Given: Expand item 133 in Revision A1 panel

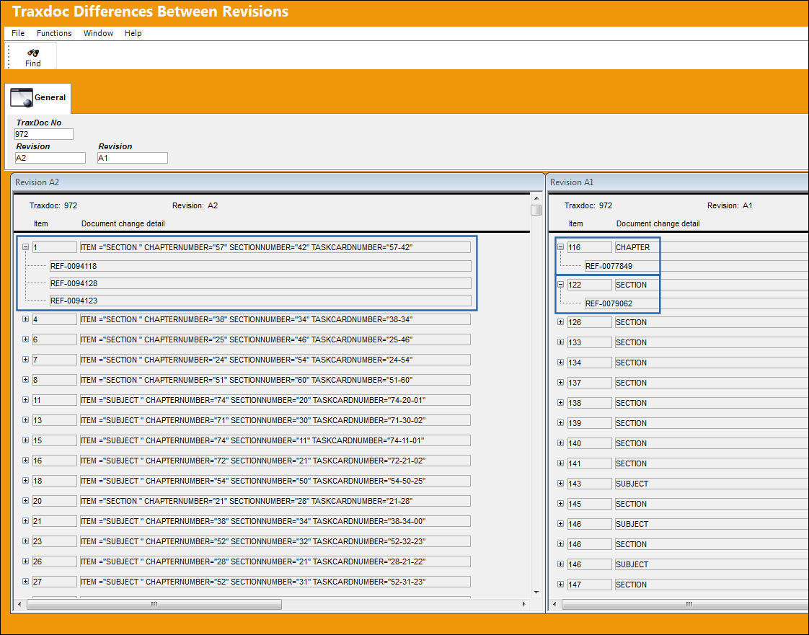Looking at the screenshot, I should (560, 342).
